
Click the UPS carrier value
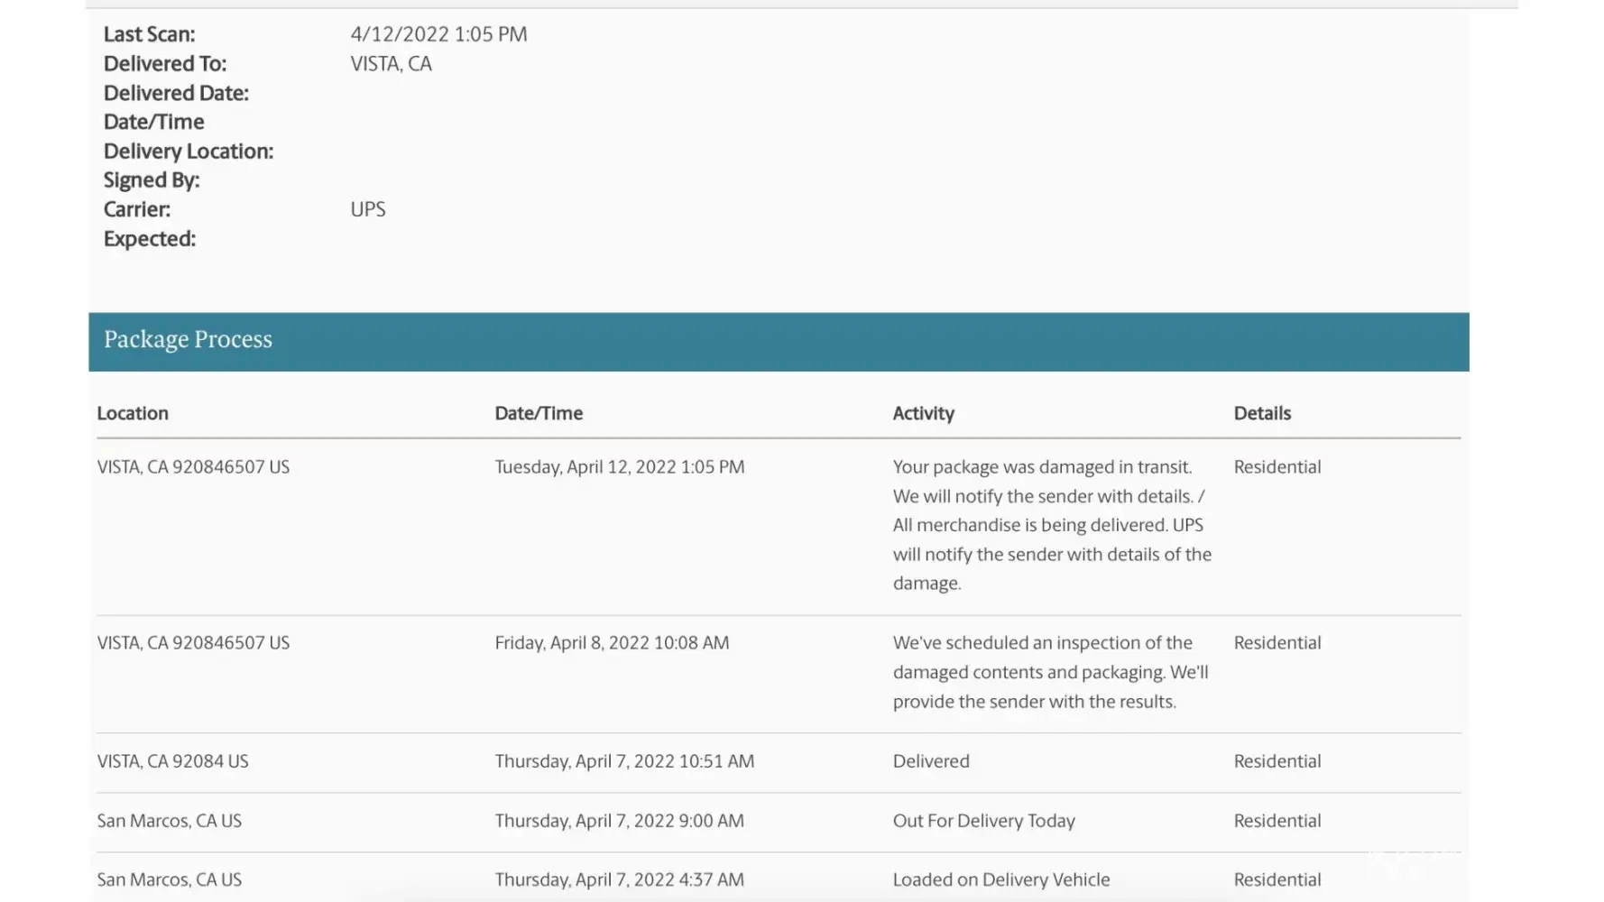368,209
